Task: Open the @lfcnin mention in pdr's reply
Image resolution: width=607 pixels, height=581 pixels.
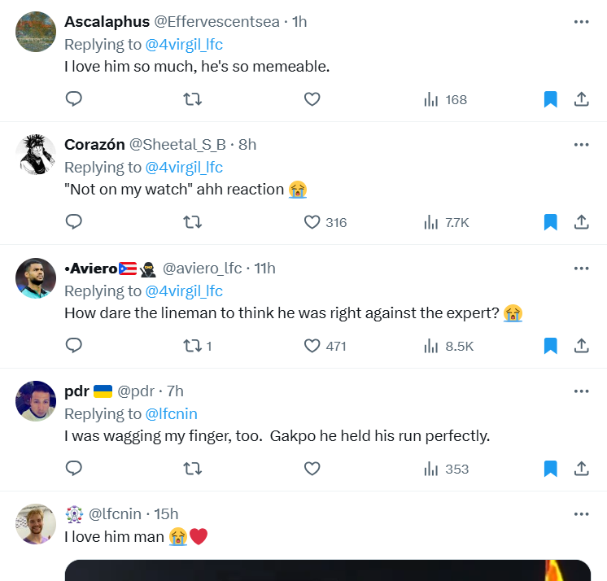Action: (x=171, y=413)
